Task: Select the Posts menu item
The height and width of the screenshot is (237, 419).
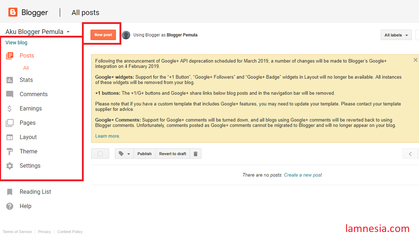Action: pos(27,56)
